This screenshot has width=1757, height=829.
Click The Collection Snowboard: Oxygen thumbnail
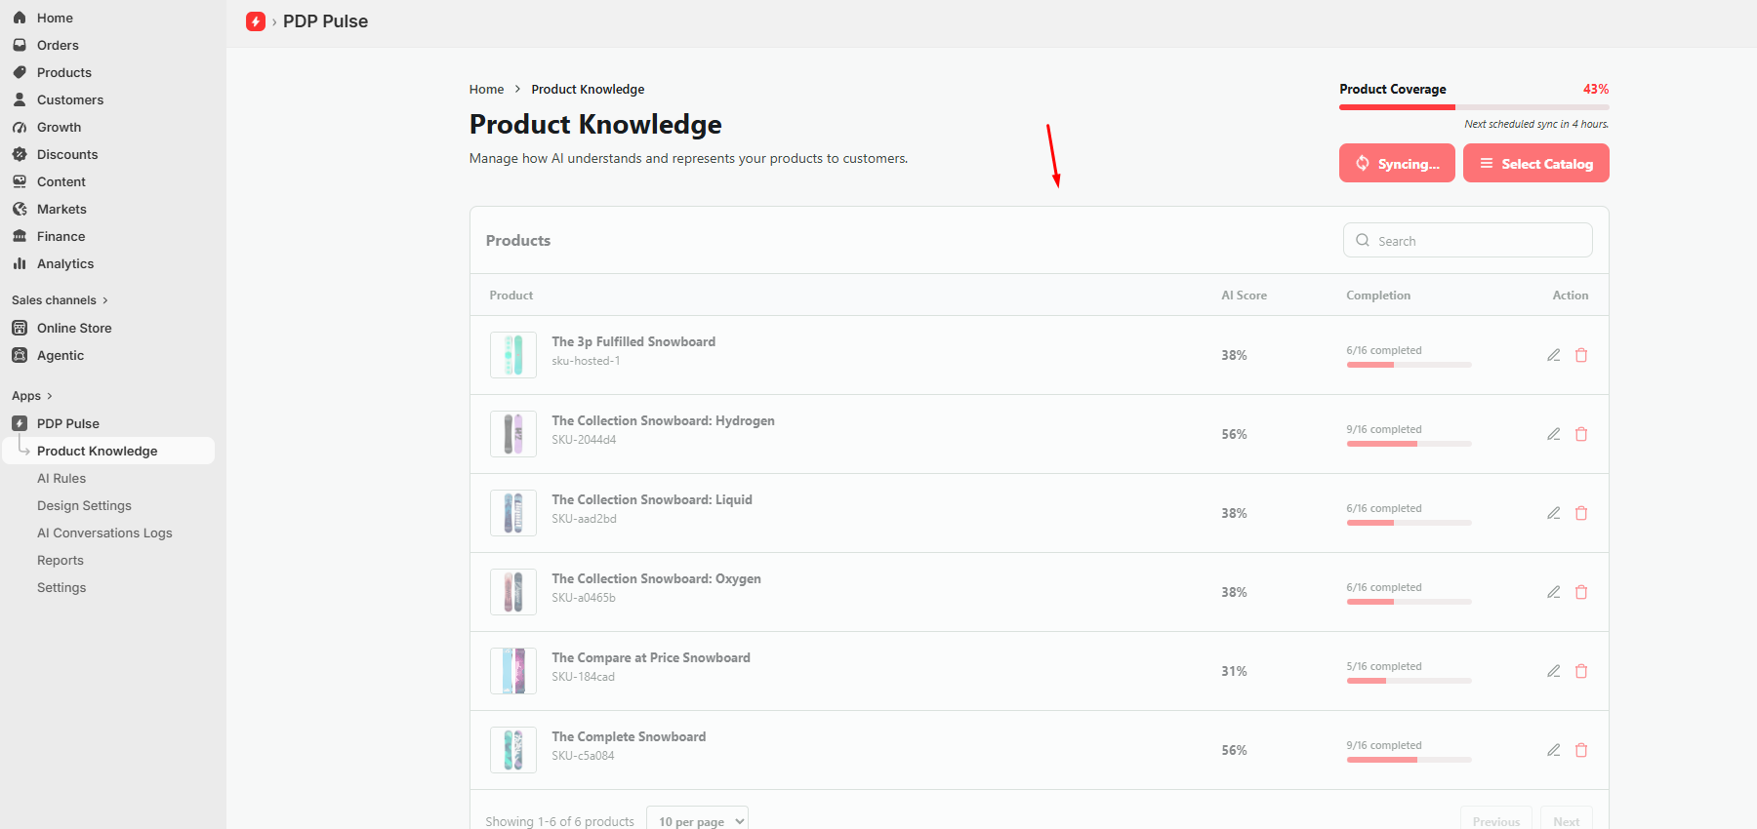(x=513, y=592)
